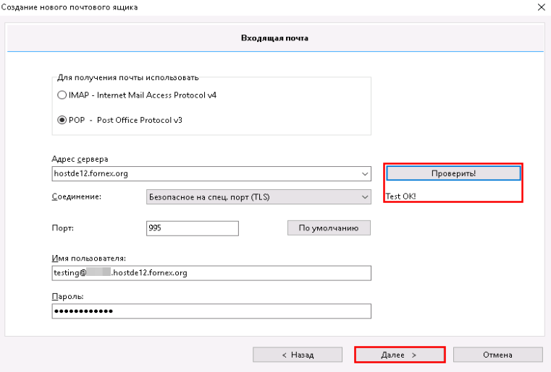Click the Создание нового почтового ящика title
The image size is (551, 372).
coord(70,7)
